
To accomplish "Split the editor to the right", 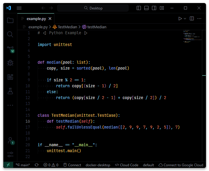I will pyautogui.click(x=192, y=19).
